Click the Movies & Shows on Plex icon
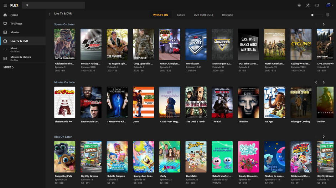This screenshot has height=188, width=336. pyautogui.click(x=5, y=58)
